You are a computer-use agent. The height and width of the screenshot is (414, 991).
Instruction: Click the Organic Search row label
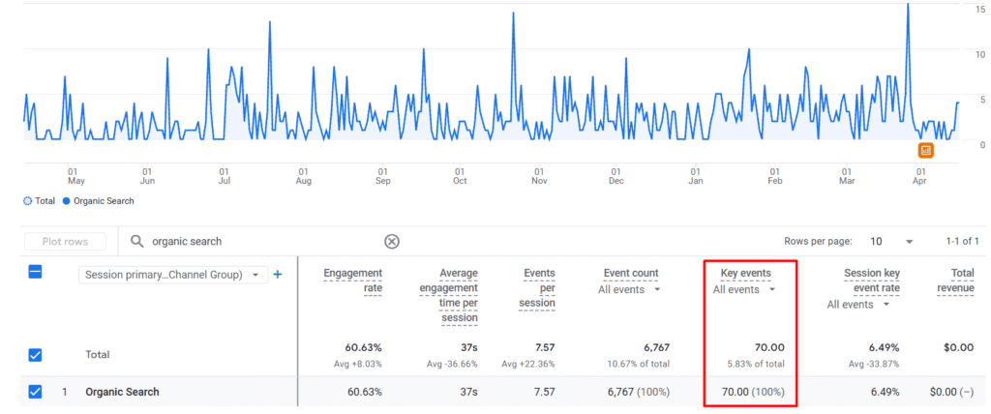tap(122, 392)
